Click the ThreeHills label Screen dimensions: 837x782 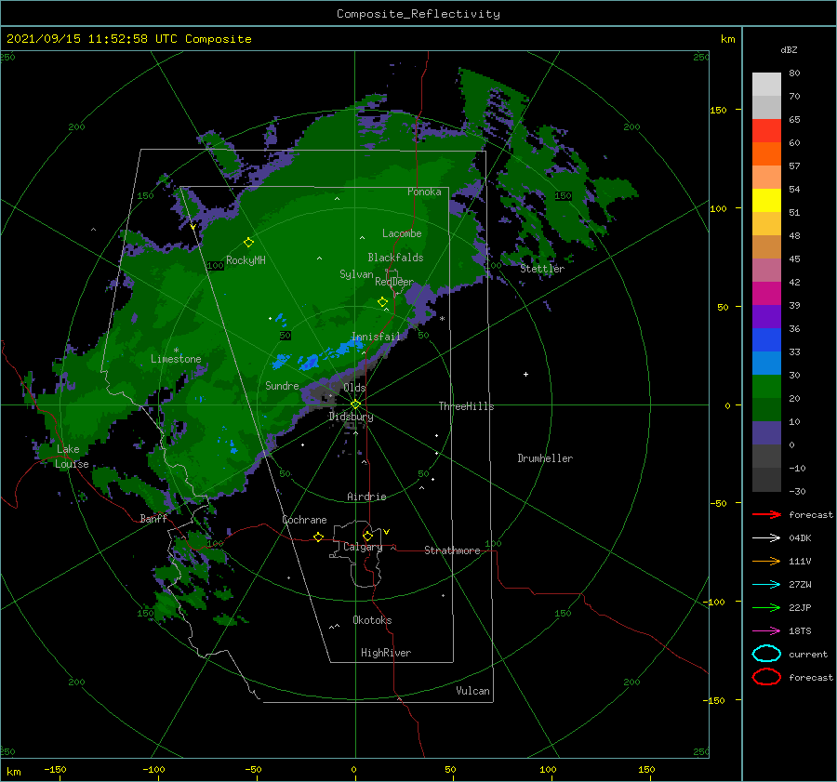tap(466, 406)
